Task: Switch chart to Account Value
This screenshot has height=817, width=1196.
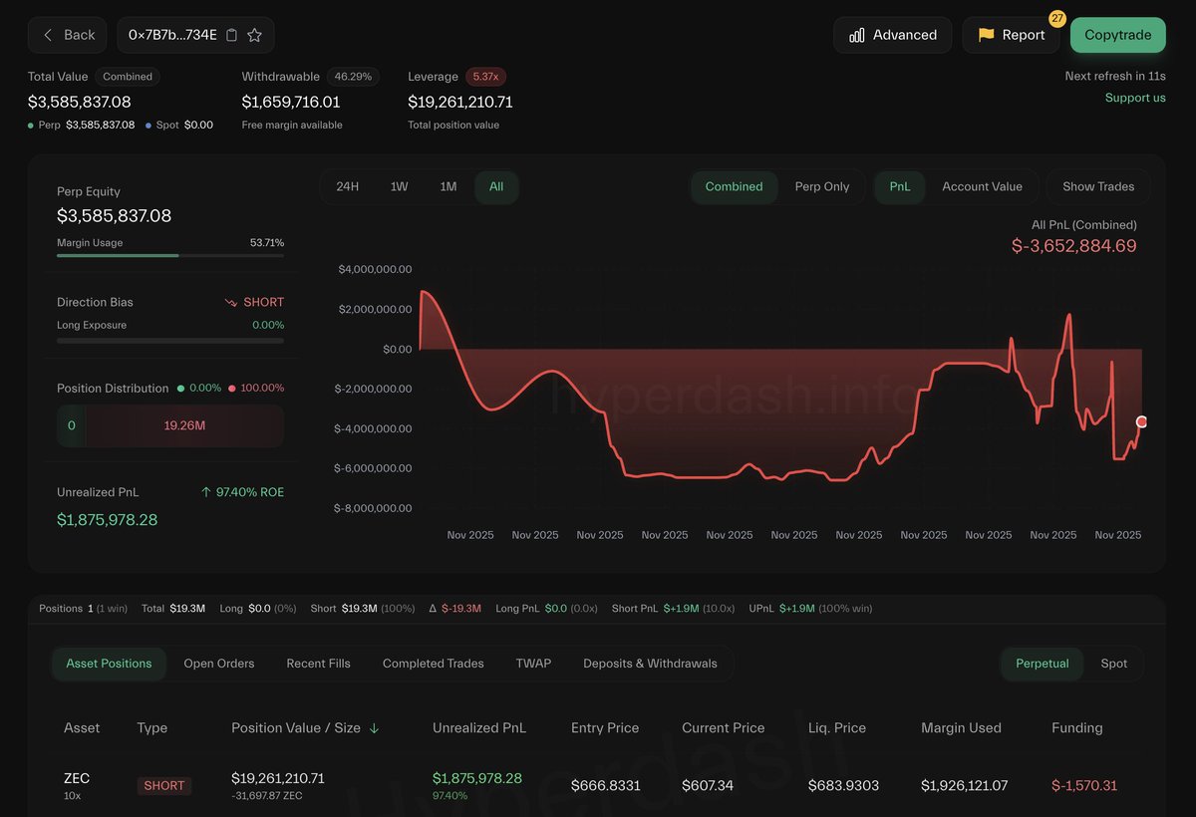Action: pyautogui.click(x=982, y=186)
